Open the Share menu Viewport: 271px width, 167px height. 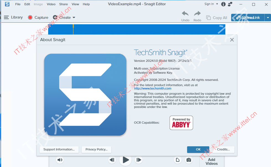[63, 4]
